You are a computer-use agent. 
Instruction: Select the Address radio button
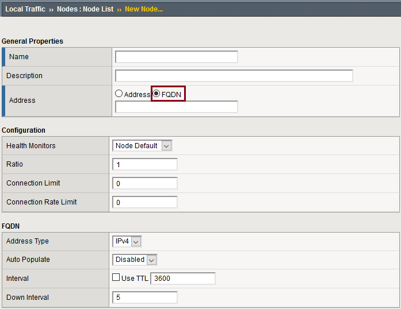coord(119,94)
